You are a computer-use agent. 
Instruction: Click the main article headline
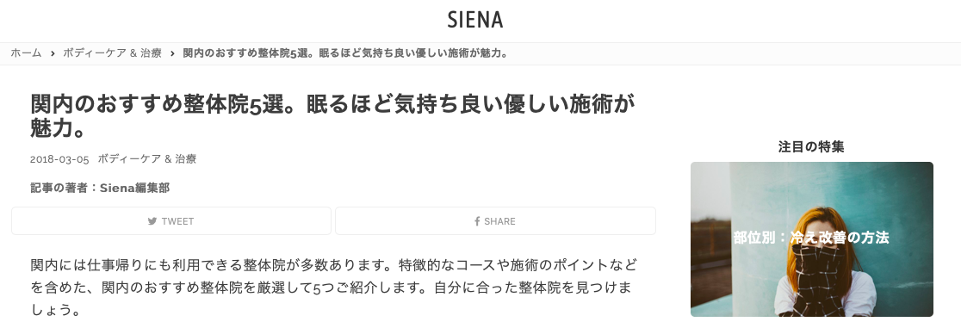pos(332,116)
